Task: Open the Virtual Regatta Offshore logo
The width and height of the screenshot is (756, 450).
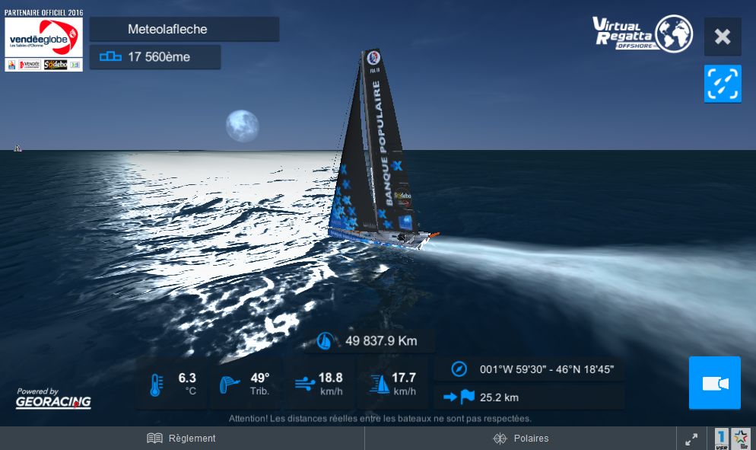Action: pyautogui.click(x=643, y=34)
